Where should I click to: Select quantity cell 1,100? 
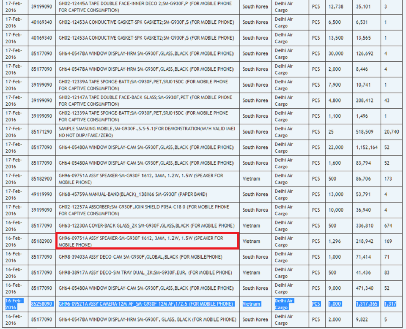(339, 116)
